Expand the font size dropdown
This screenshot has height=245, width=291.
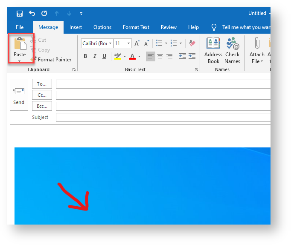click(128, 43)
